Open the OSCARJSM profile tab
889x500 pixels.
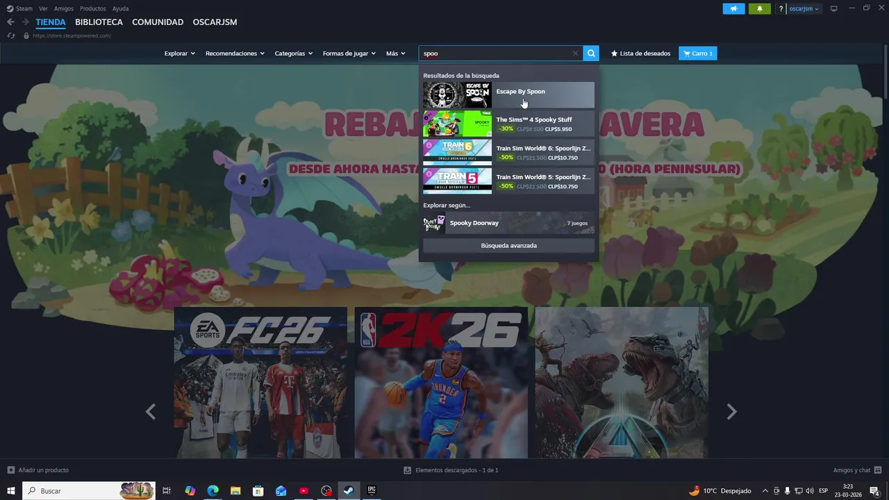tap(215, 22)
